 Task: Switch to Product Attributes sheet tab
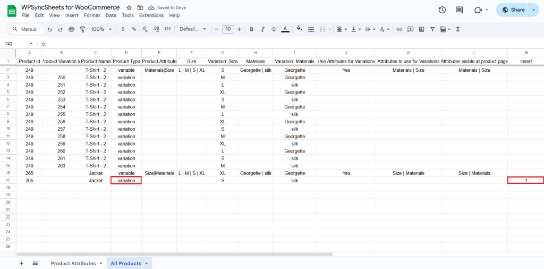76,264
